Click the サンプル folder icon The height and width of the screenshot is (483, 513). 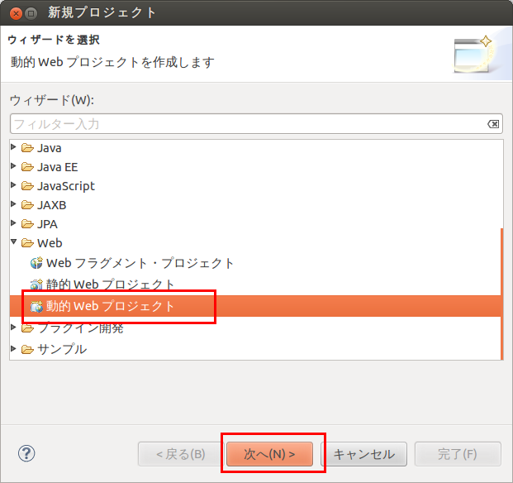point(27,350)
